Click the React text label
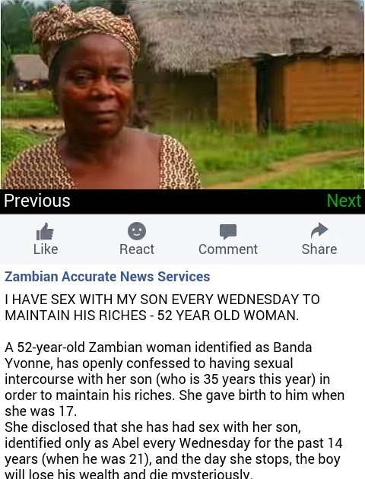 pos(137,249)
